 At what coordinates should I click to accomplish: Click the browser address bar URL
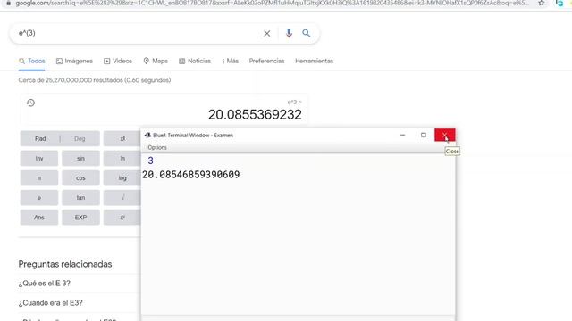point(272,4)
